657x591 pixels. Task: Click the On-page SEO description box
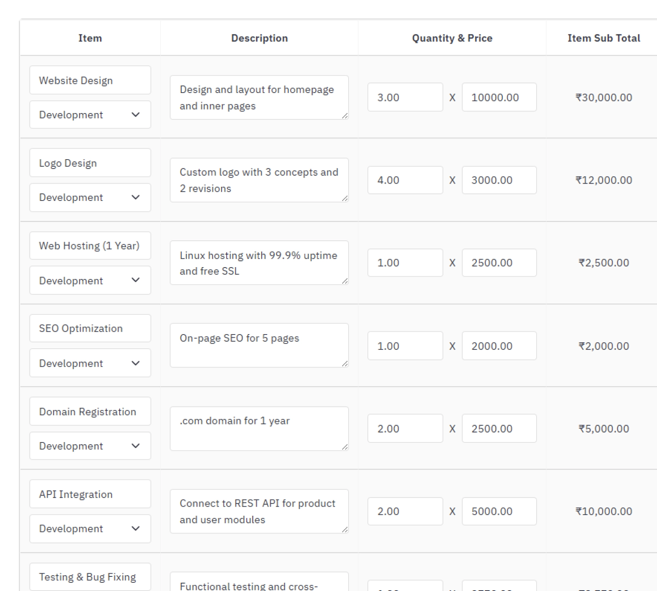click(259, 346)
